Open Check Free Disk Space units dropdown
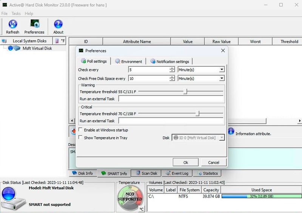Viewport: 302px width, 213px height. pos(222,78)
